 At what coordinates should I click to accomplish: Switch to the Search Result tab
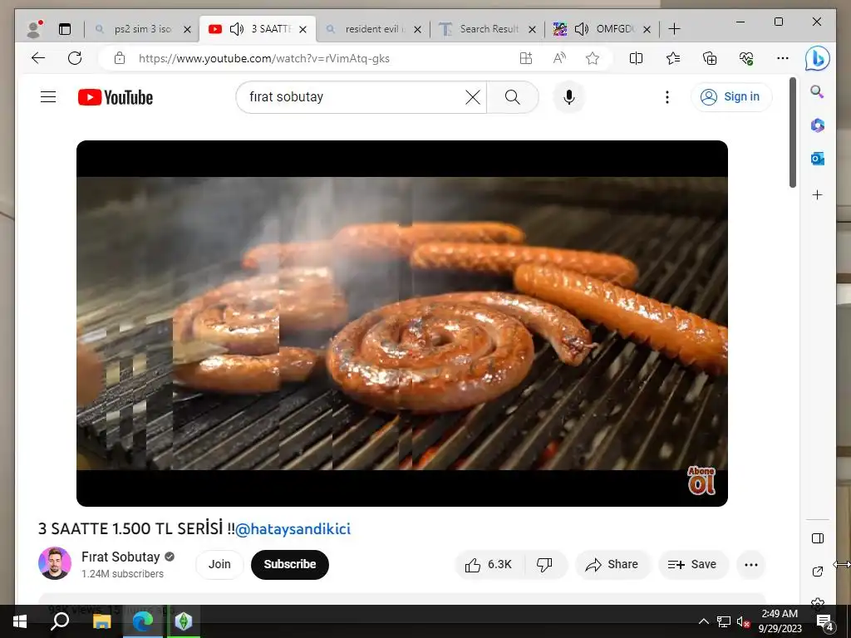click(x=489, y=29)
